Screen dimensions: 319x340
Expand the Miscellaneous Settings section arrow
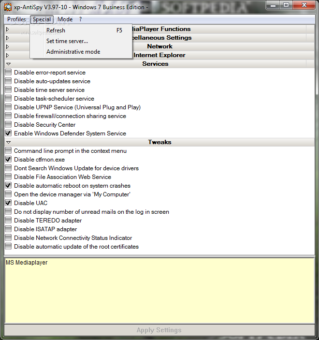pyautogui.click(x=8, y=38)
